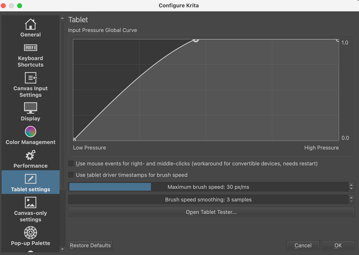Open the Color Management settings

point(30,135)
